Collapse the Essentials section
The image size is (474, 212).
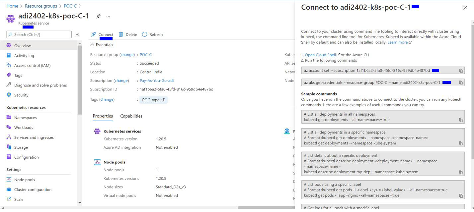(92, 45)
